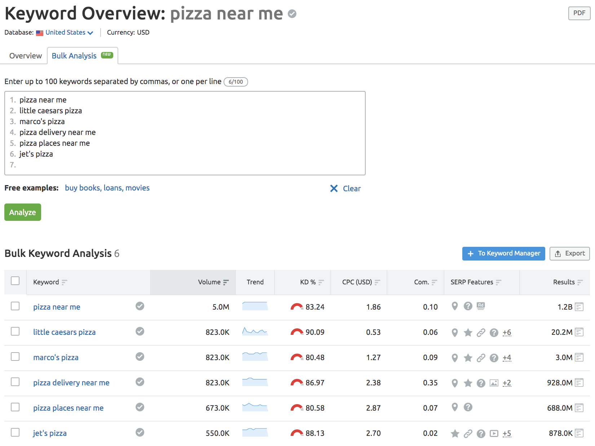Screen dimensions: 595x446
Task: Click the Clear X icon
Action: click(x=334, y=188)
